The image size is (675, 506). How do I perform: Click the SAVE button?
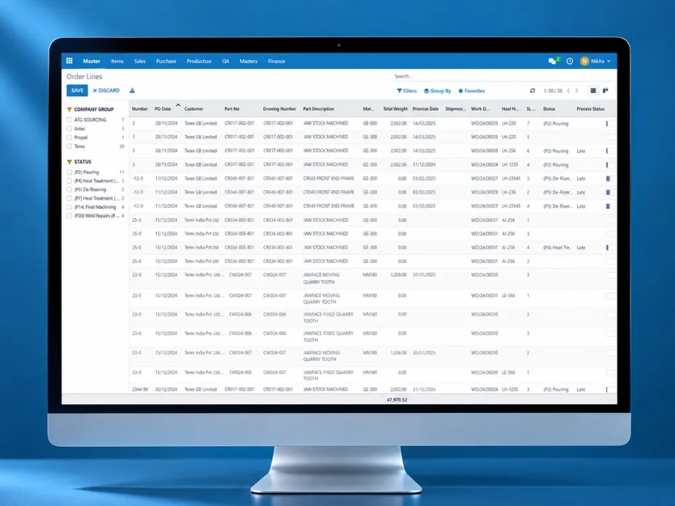tap(77, 90)
